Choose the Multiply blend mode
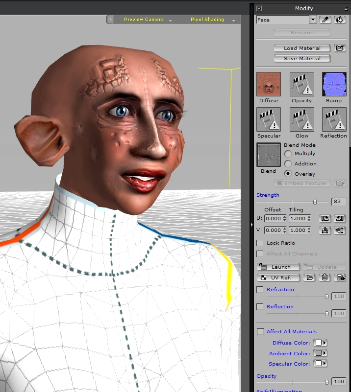The width and height of the screenshot is (351, 392). tap(288, 154)
